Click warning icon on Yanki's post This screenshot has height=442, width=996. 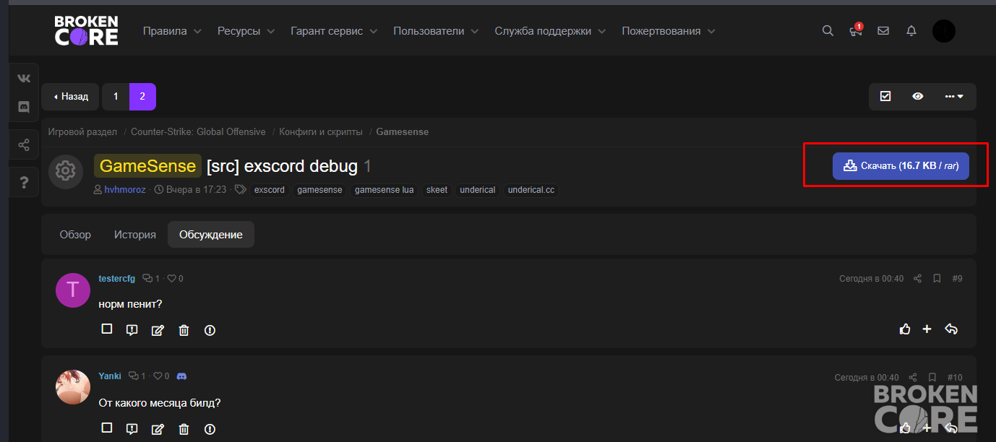tap(210, 429)
